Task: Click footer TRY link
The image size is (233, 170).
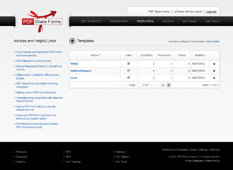Action: point(68,152)
